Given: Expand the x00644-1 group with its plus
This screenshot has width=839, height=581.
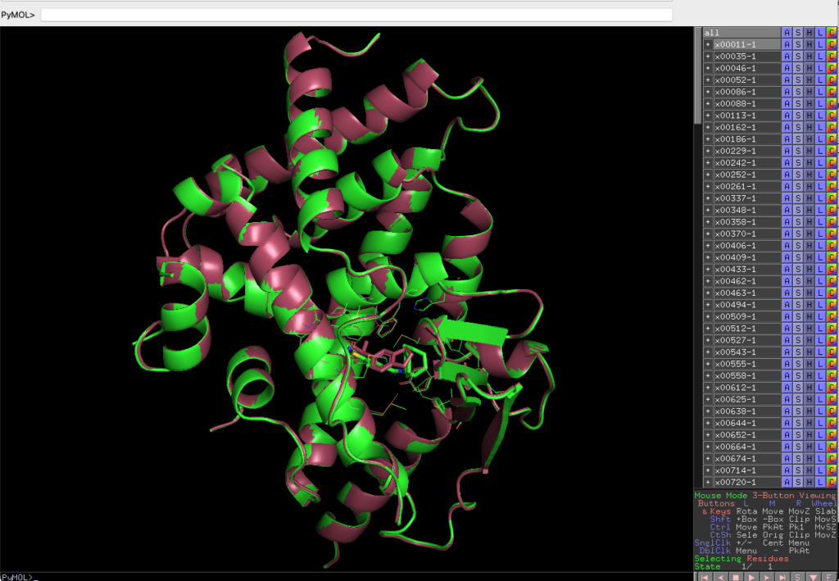Looking at the screenshot, I should [x=708, y=423].
